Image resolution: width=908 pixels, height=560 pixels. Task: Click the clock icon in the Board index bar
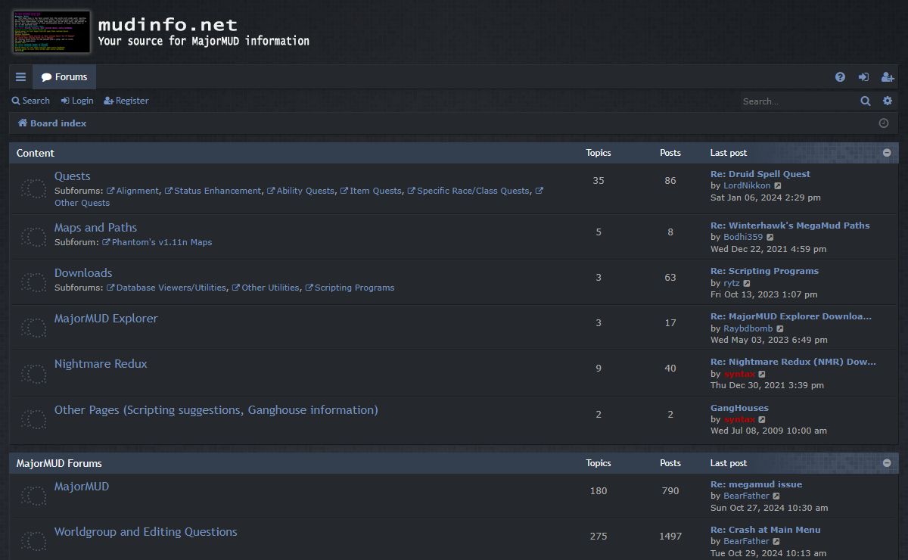[x=884, y=123]
